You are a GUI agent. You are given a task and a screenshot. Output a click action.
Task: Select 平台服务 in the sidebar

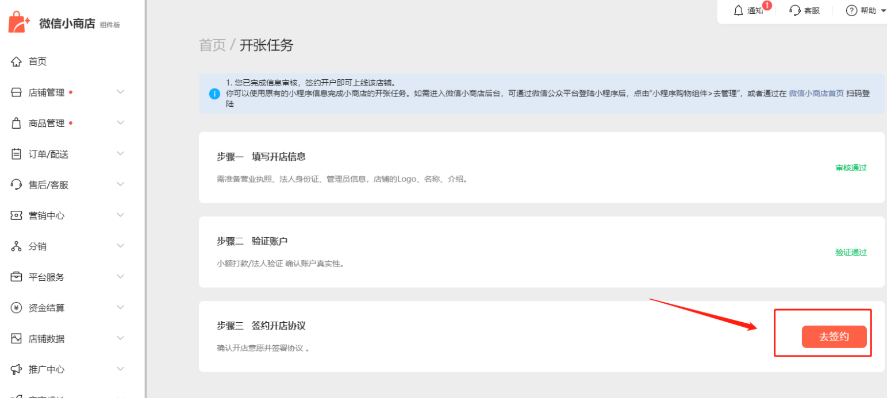tap(47, 277)
